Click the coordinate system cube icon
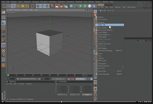153x104 pixels. [x=52, y=6]
